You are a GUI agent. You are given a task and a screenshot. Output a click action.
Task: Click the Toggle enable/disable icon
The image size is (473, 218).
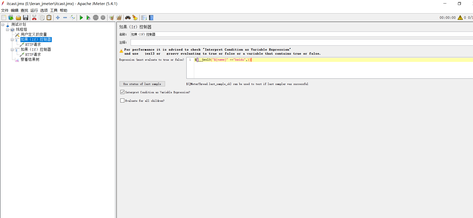click(72, 18)
